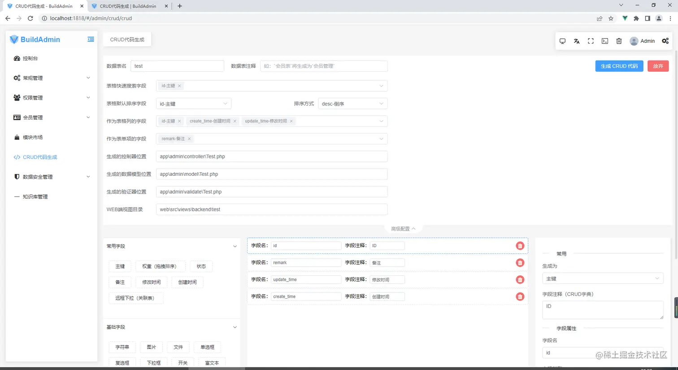Remove update_time-修改时间 tag from table columns
Viewport: 678px width, 370px height.
point(291,121)
